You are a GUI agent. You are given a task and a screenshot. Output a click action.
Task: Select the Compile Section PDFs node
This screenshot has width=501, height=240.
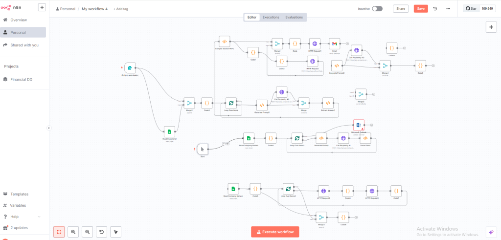tap(224, 42)
